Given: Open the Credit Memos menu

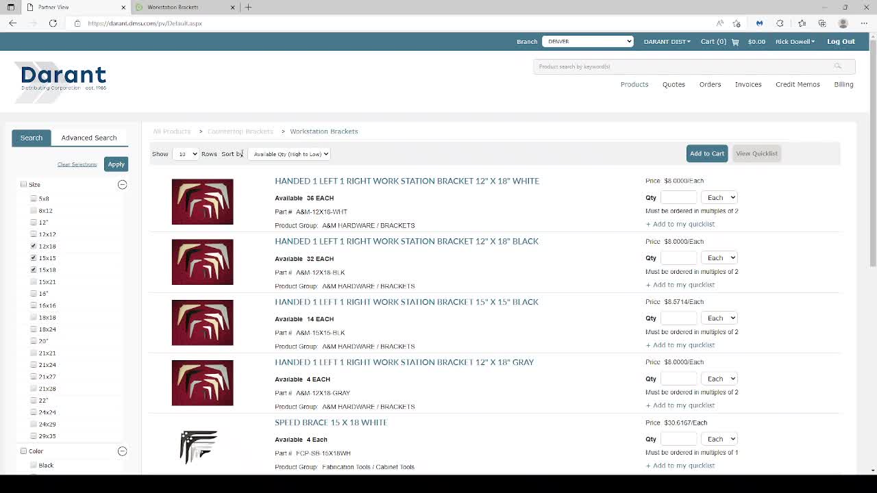Looking at the screenshot, I should click(798, 84).
